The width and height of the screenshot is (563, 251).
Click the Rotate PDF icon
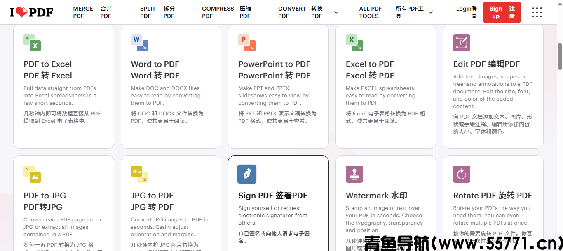(462, 174)
